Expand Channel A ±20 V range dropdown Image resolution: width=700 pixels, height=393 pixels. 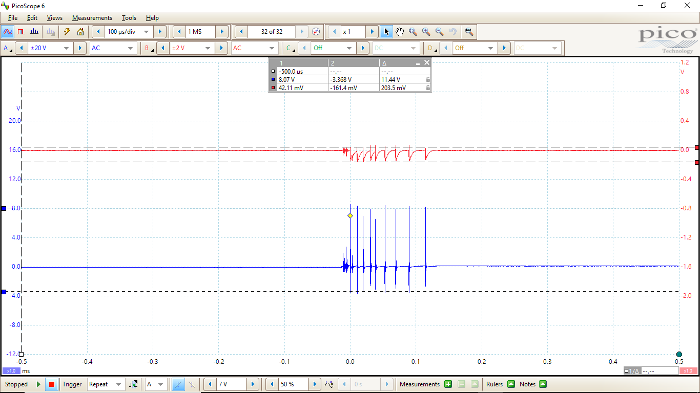(x=66, y=48)
